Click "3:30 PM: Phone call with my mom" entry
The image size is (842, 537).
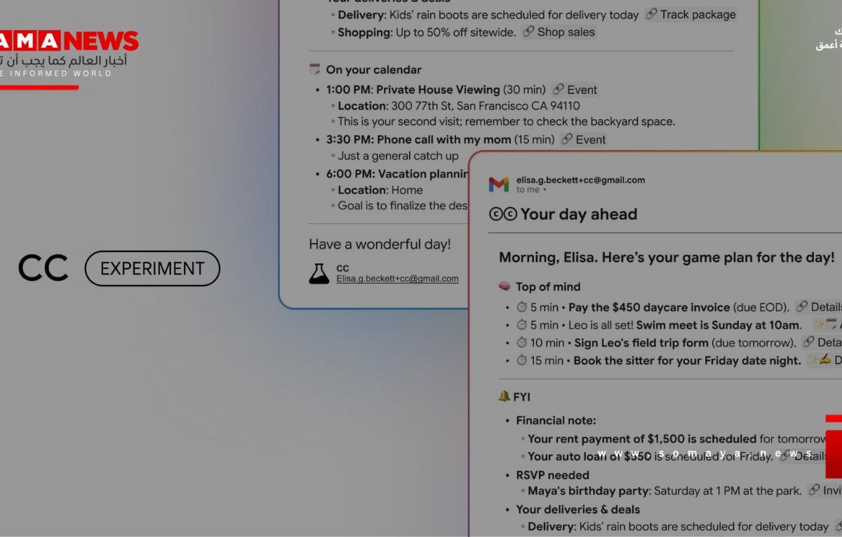pyautogui.click(x=418, y=140)
